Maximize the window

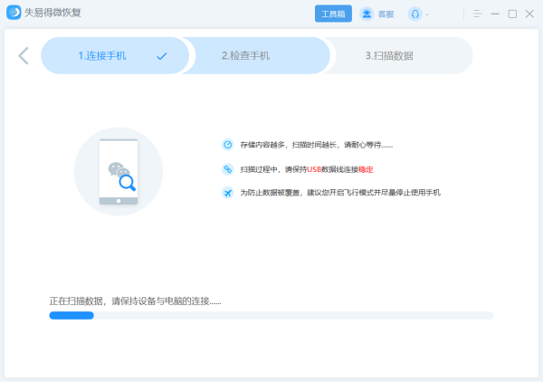[x=512, y=14]
